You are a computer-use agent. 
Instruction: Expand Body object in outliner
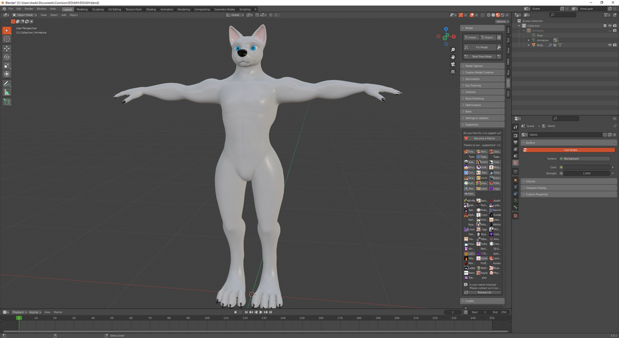pos(528,45)
